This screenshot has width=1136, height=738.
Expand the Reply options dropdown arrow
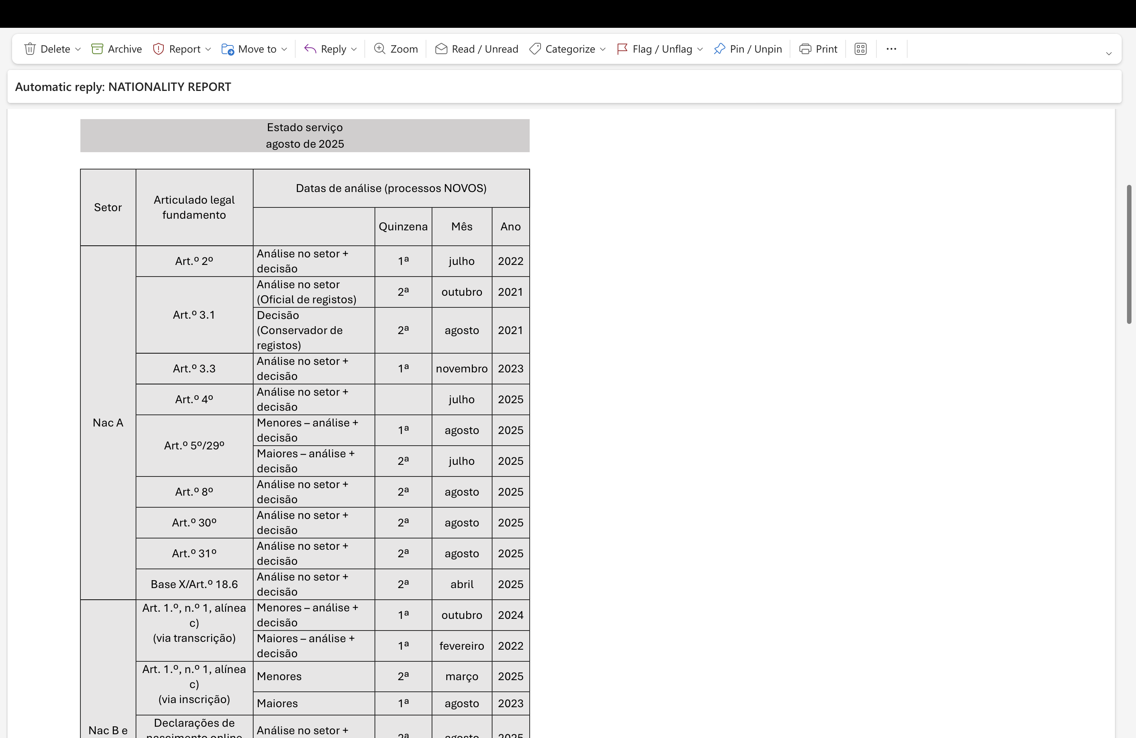coord(354,49)
